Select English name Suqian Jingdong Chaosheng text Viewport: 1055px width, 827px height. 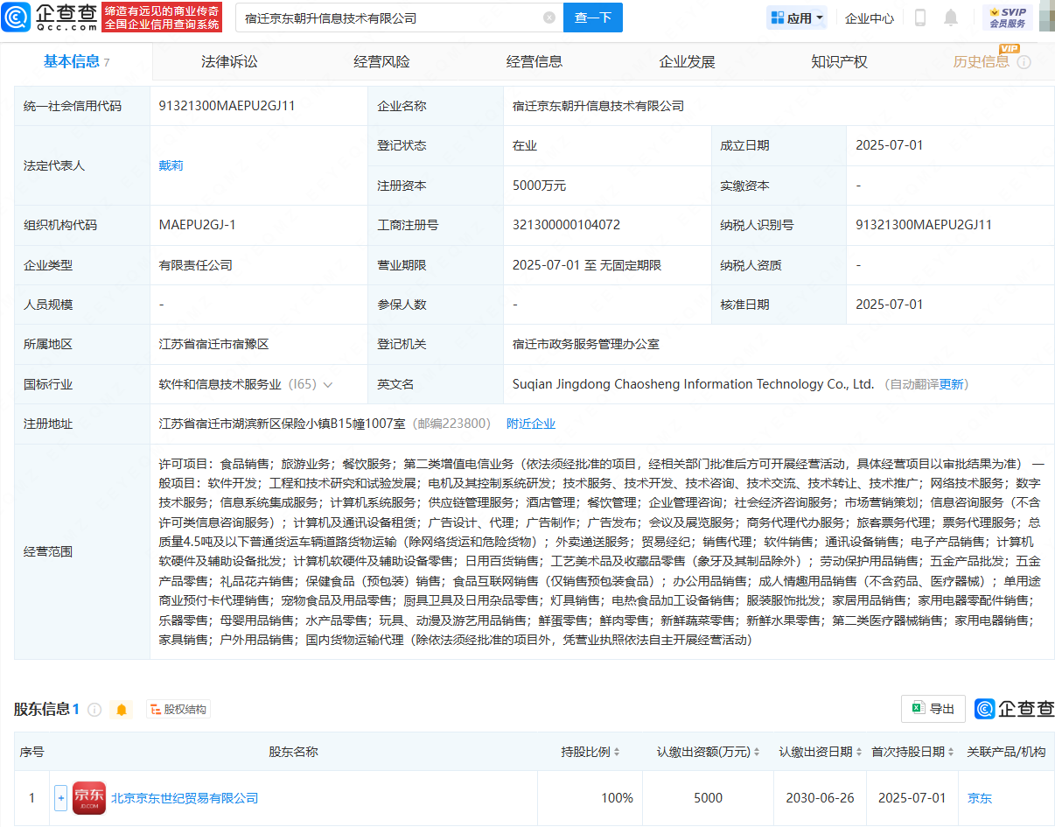[693, 384]
